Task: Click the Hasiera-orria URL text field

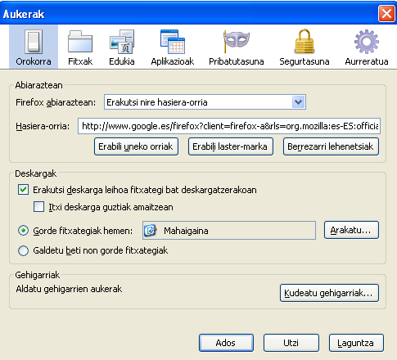Action: [229, 126]
